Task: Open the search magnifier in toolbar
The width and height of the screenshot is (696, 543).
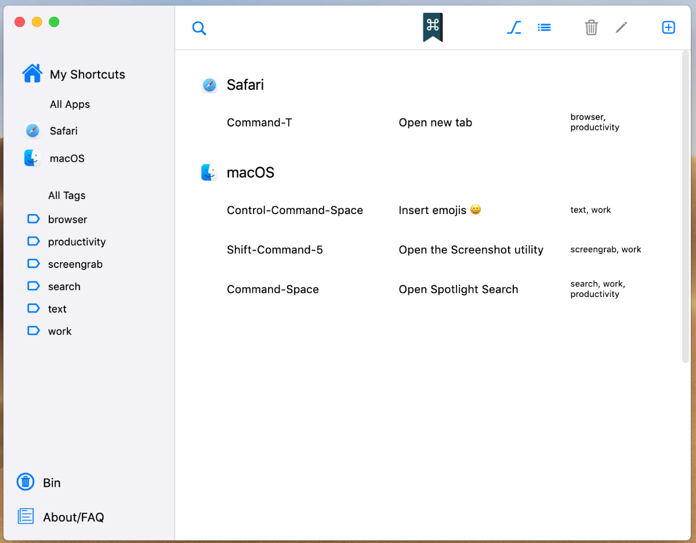Action: [199, 28]
